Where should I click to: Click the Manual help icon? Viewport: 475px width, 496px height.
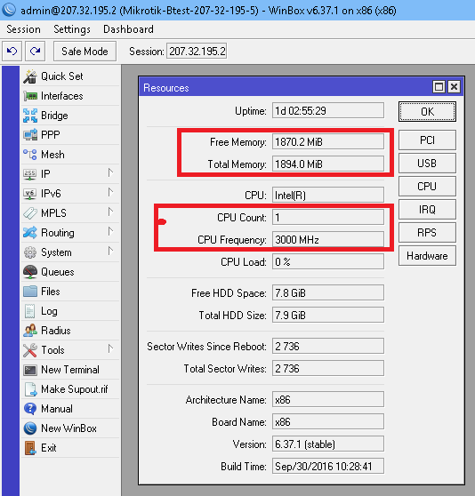tap(30, 409)
